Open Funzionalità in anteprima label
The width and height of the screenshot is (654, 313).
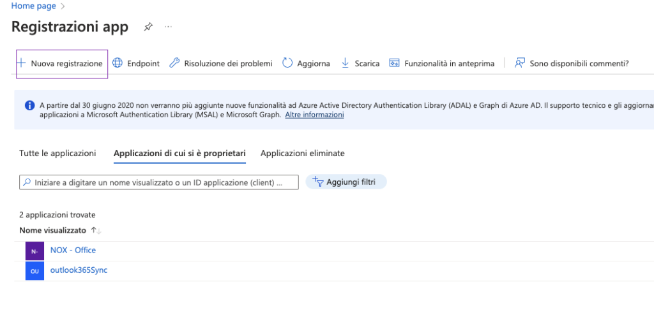449,64
